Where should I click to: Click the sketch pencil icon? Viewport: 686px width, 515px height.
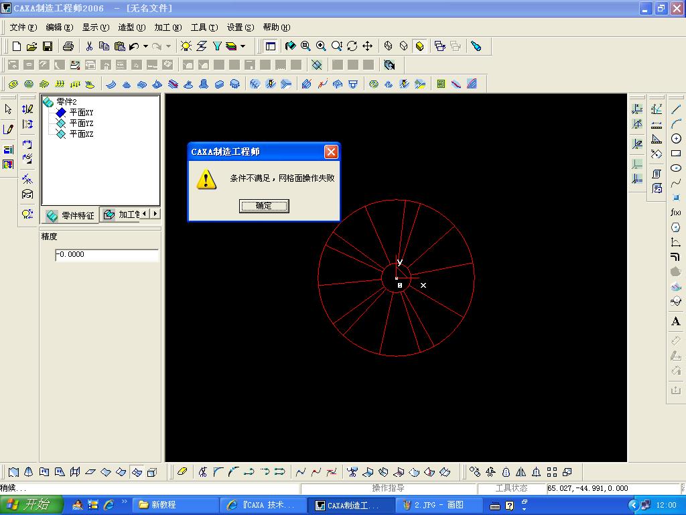coord(8,129)
